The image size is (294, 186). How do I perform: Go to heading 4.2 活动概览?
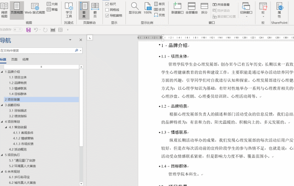(18, 149)
